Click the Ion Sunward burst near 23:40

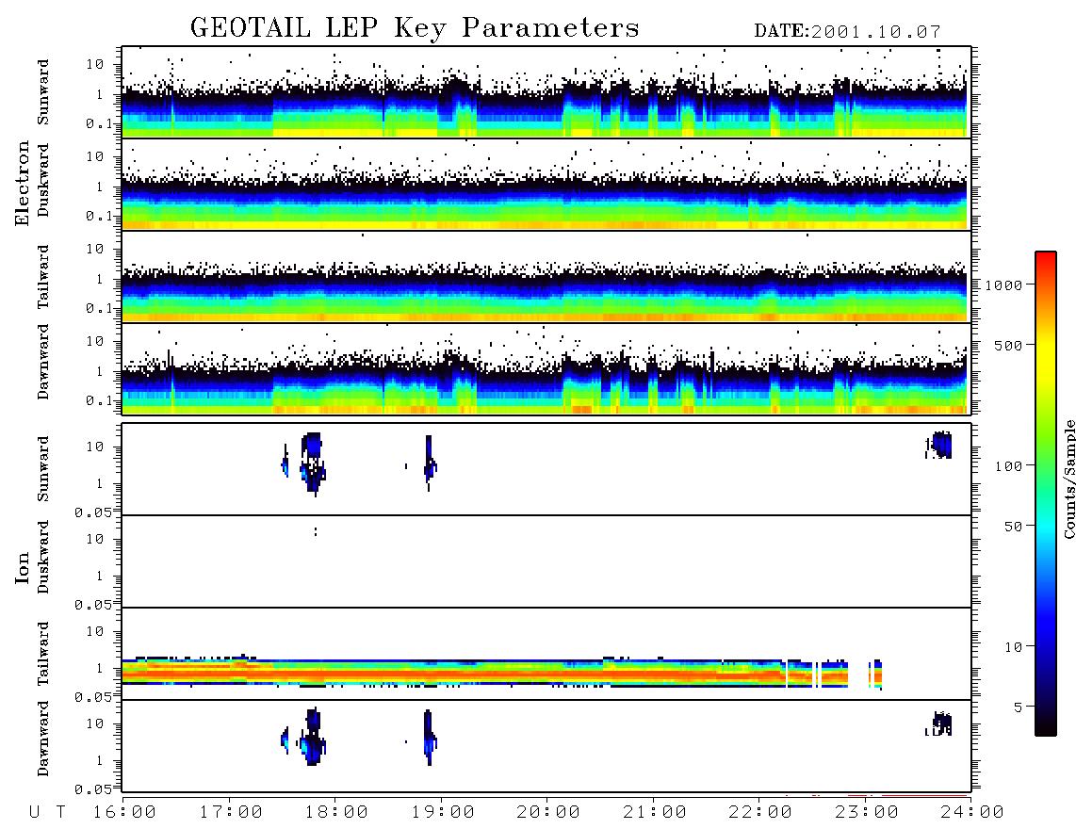click(x=939, y=445)
